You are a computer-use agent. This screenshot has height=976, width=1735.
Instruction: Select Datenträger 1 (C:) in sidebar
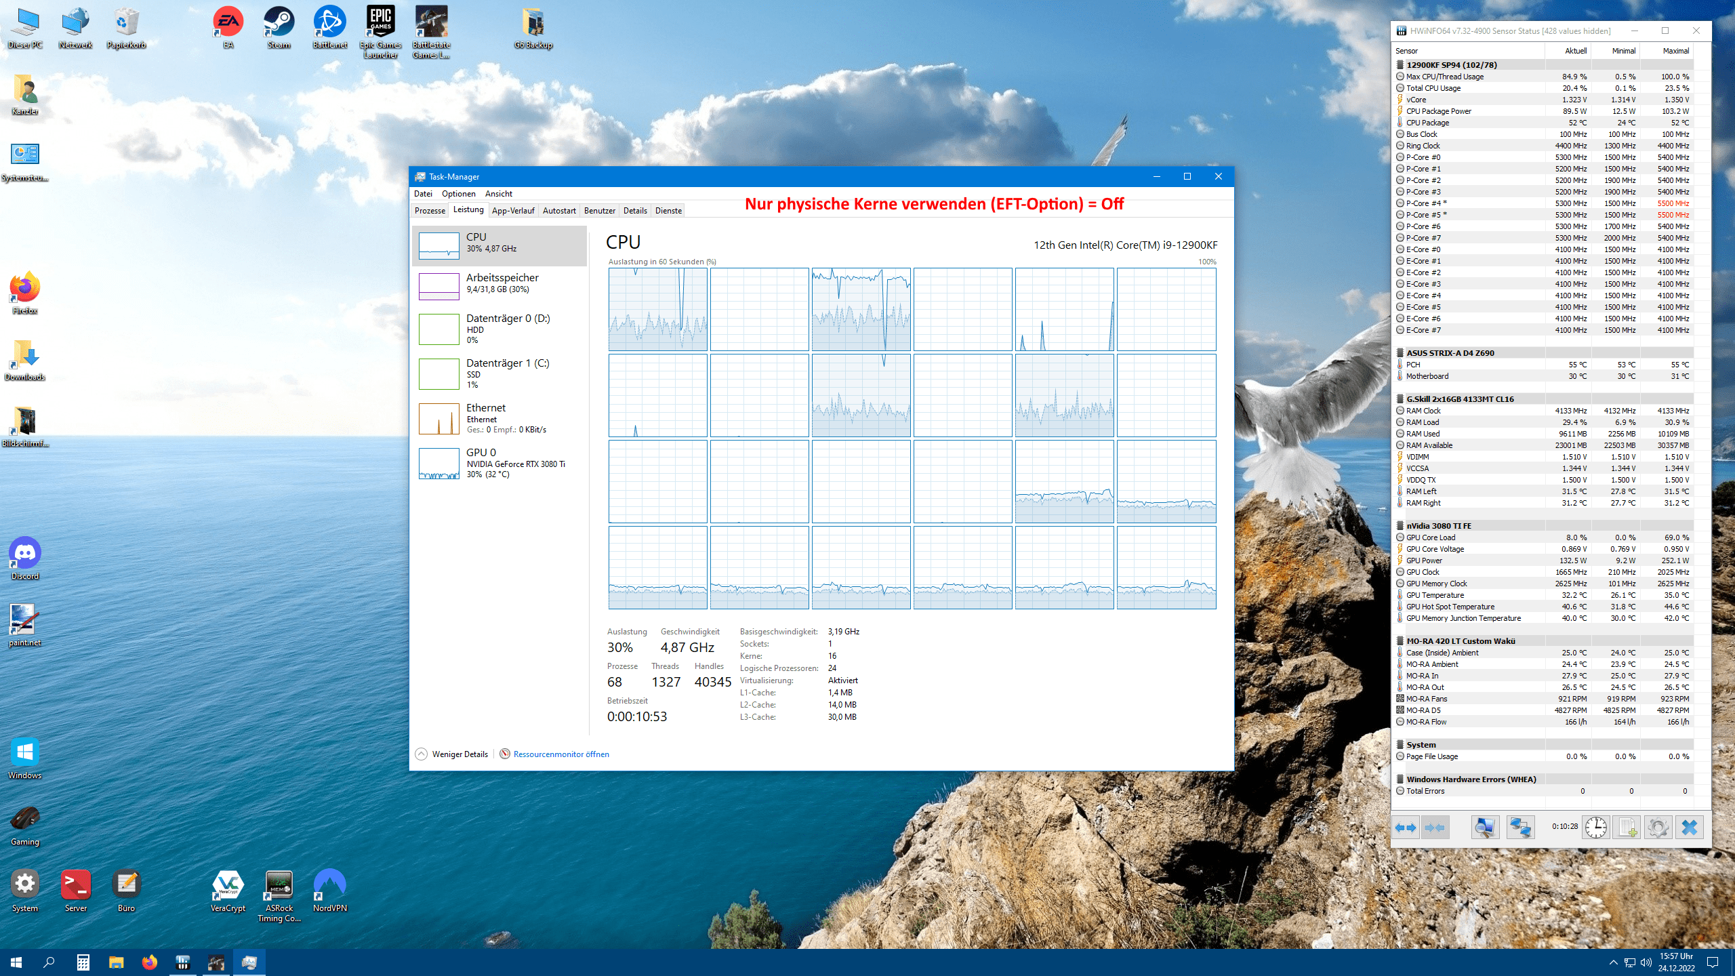[x=499, y=373]
